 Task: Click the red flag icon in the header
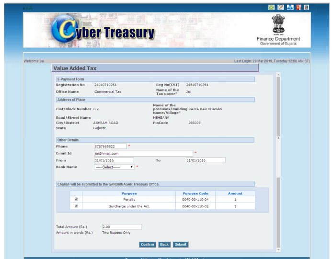[x=298, y=7]
